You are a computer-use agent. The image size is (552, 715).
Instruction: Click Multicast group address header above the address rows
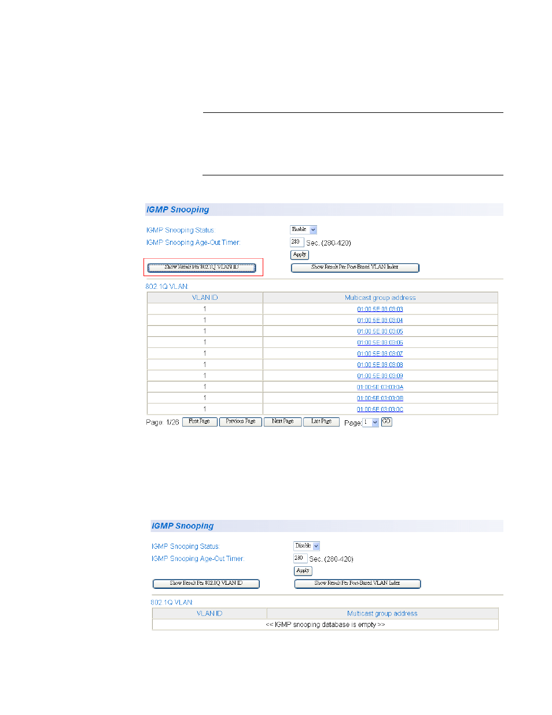(380, 298)
